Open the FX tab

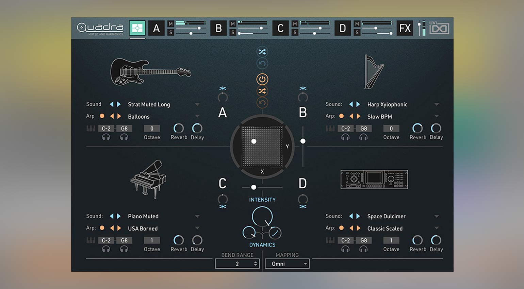[x=405, y=28]
